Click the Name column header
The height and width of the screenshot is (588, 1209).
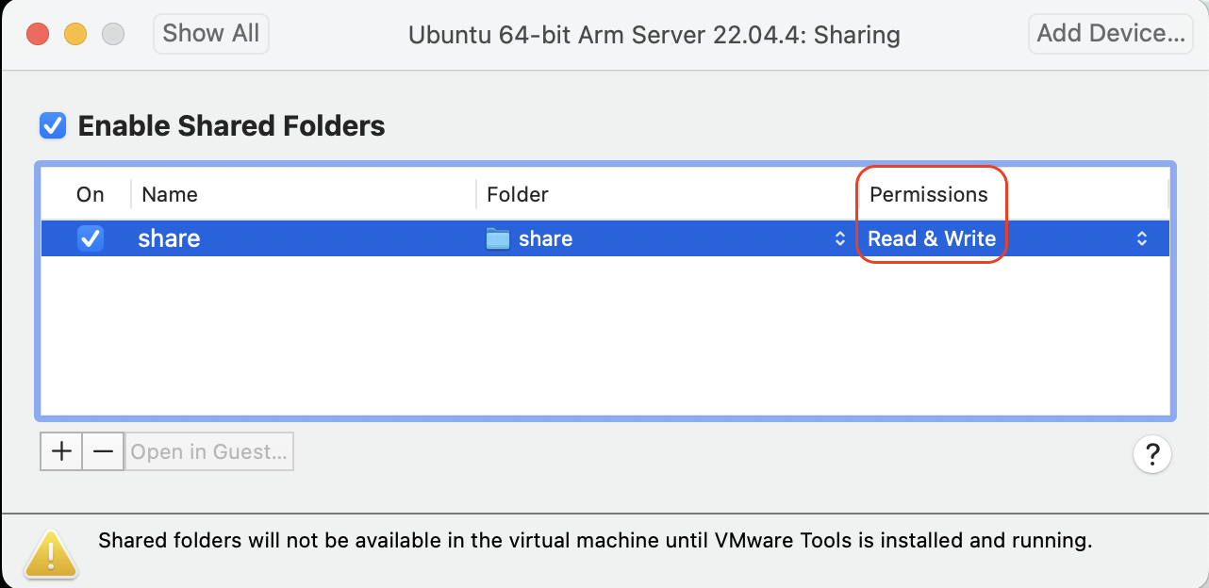click(x=170, y=194)
